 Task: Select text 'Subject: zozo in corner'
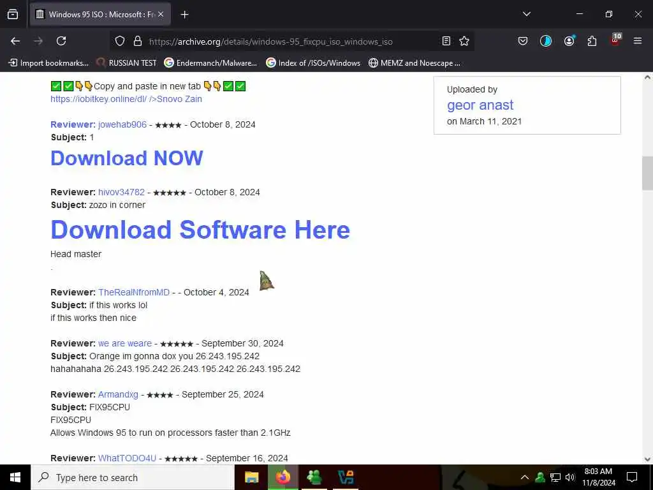98,205
